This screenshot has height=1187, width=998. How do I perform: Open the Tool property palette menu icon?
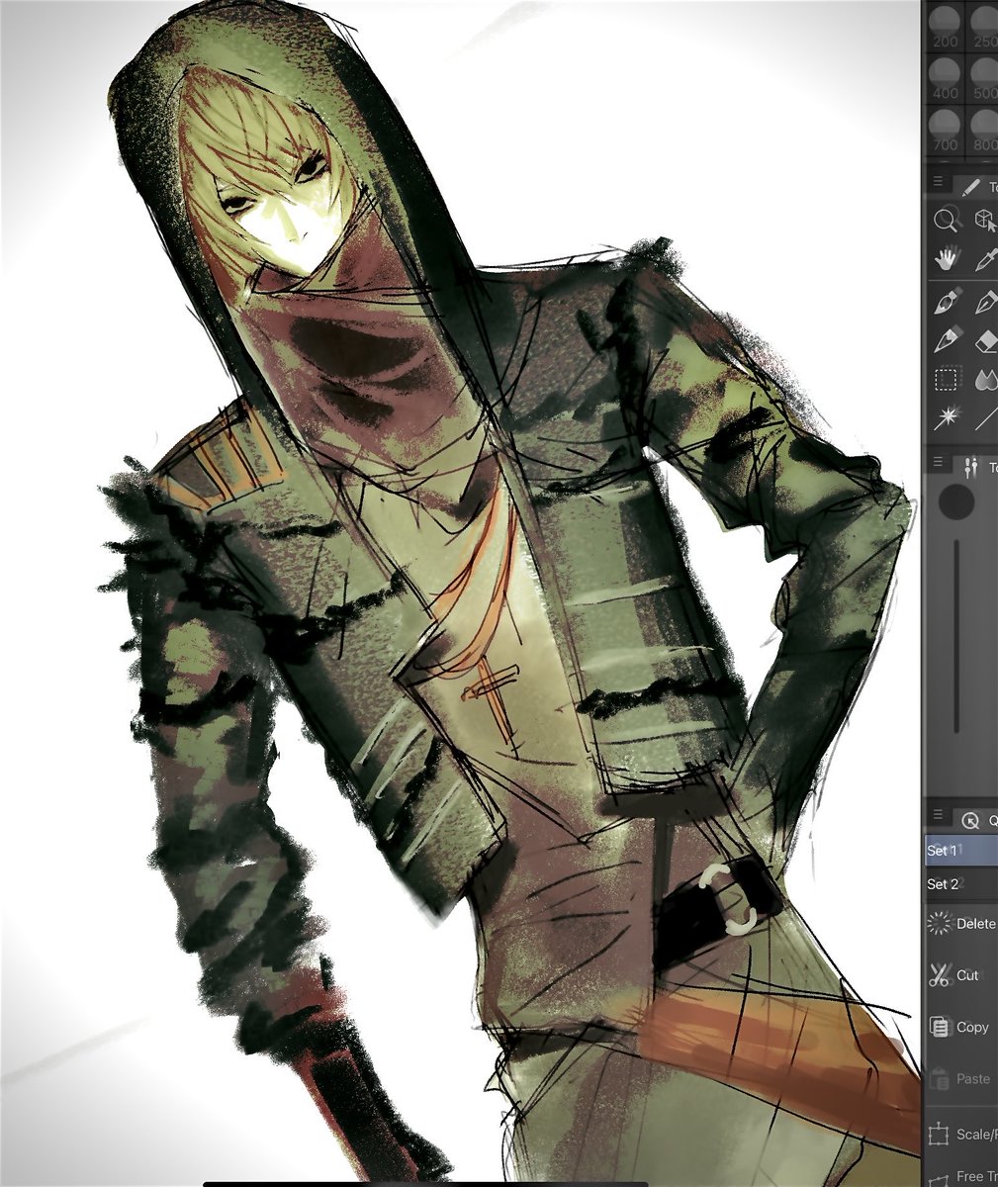pos(939,463)
